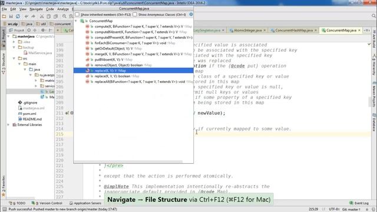377x212 pixels.
Task: Click the Cut toolbar icon
Action: (42, 16)
